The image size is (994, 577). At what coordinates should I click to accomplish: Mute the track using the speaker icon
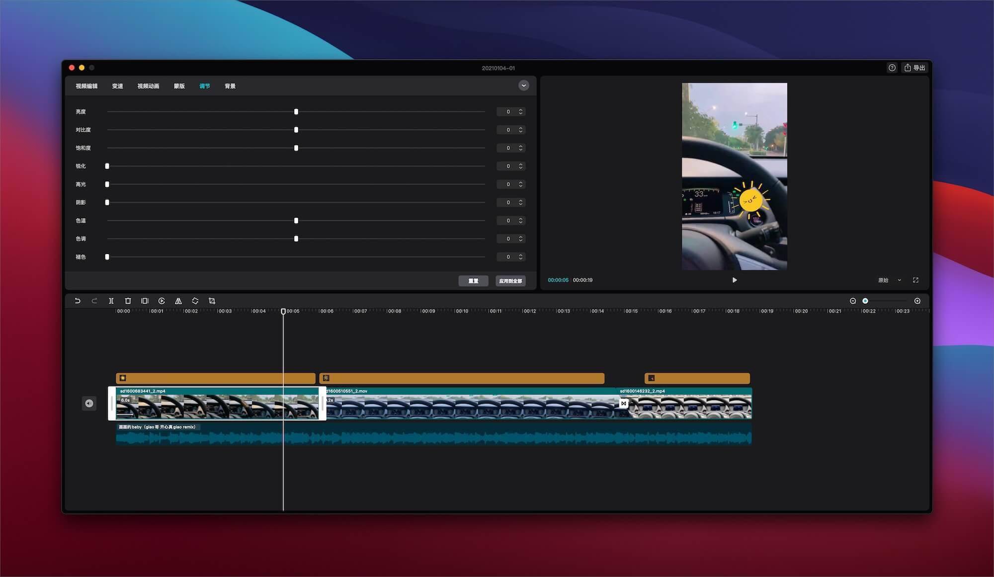coord(89,403)
